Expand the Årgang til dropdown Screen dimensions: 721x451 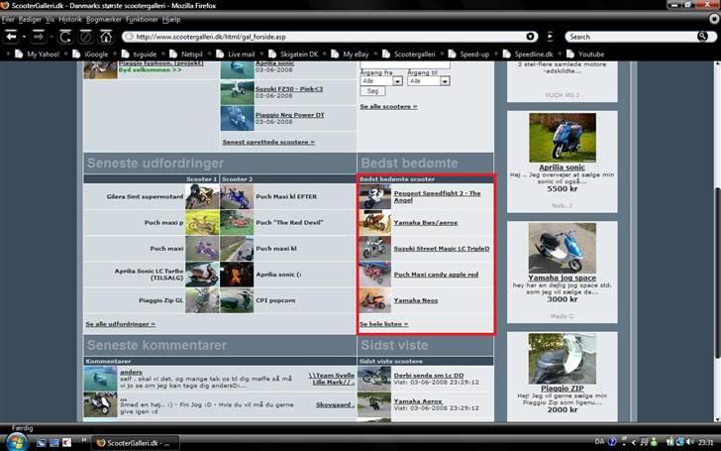(x=429, y=80)
